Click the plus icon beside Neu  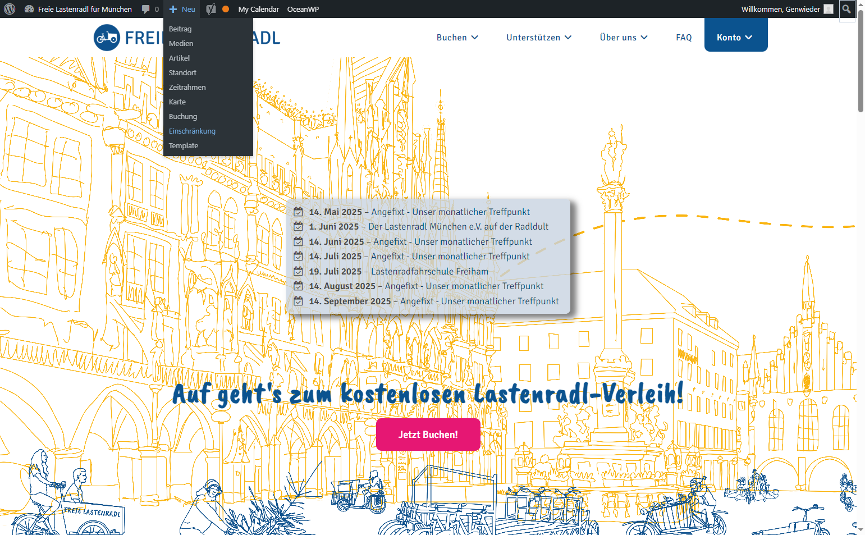[173, 9]
